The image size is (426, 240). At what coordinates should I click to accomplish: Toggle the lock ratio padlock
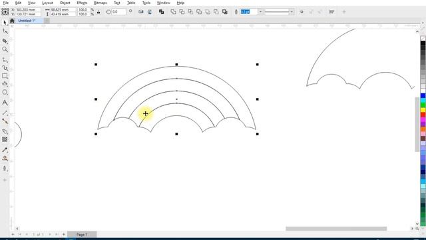coord(99,12)
